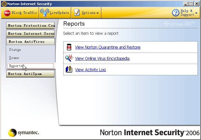Image resolution: width=201 pixels, height=140 pixels.
Task: Click the Options checklist icon
Action: tap(77, 13)
